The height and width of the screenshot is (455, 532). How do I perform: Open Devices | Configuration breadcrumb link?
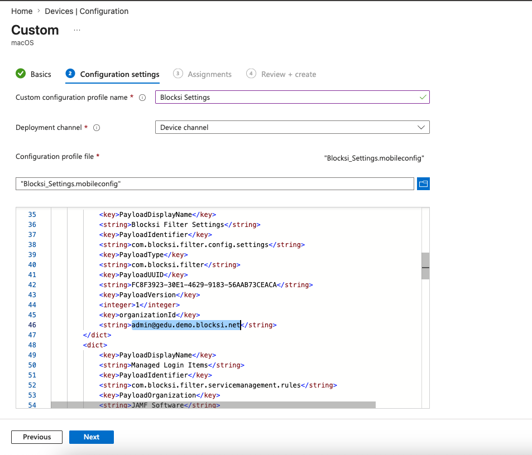[x=87, y=11]
